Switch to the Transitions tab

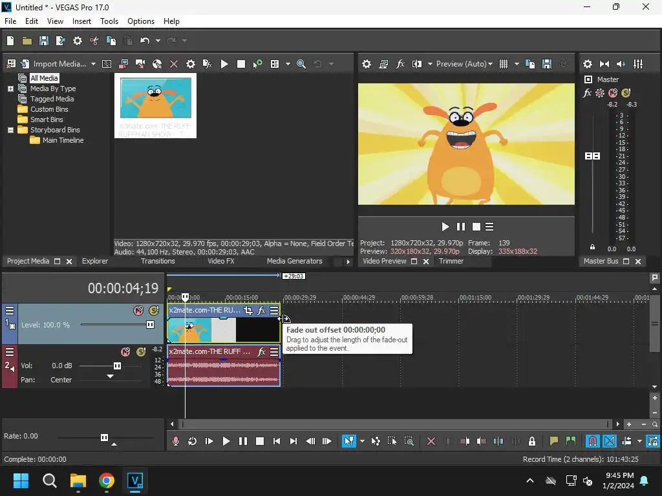pyautogui.click(x=158, y=261)
